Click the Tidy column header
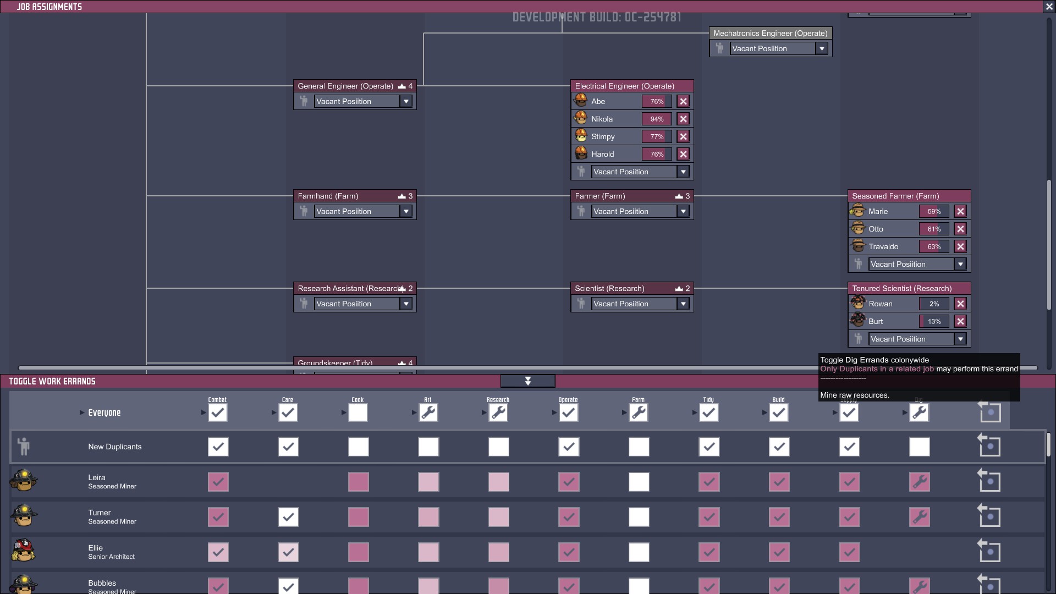The height and width of the screenshot is (594, 1056). pos(708,400)
